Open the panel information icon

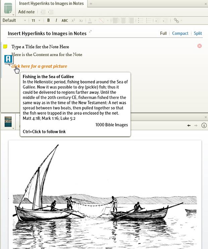(x=204, y=125)
